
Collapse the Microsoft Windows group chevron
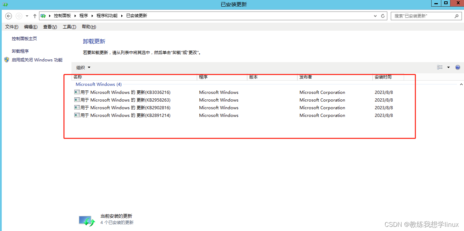(461, 84)
